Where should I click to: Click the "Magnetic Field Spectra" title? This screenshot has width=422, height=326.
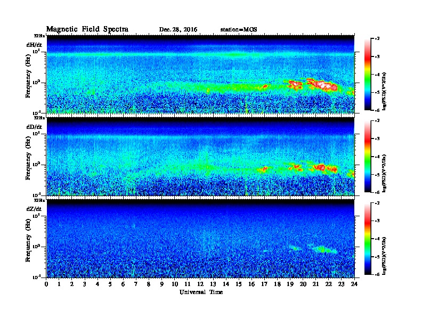[87, 29]
